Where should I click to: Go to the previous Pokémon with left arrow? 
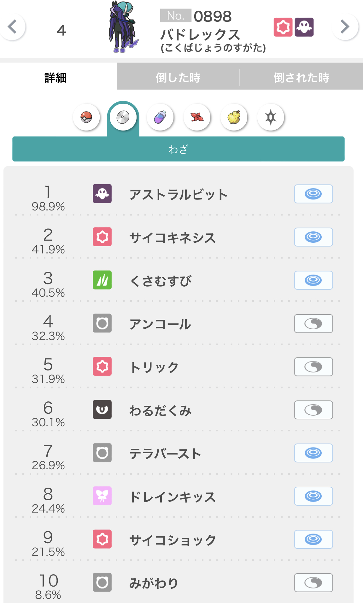point(13,27)
